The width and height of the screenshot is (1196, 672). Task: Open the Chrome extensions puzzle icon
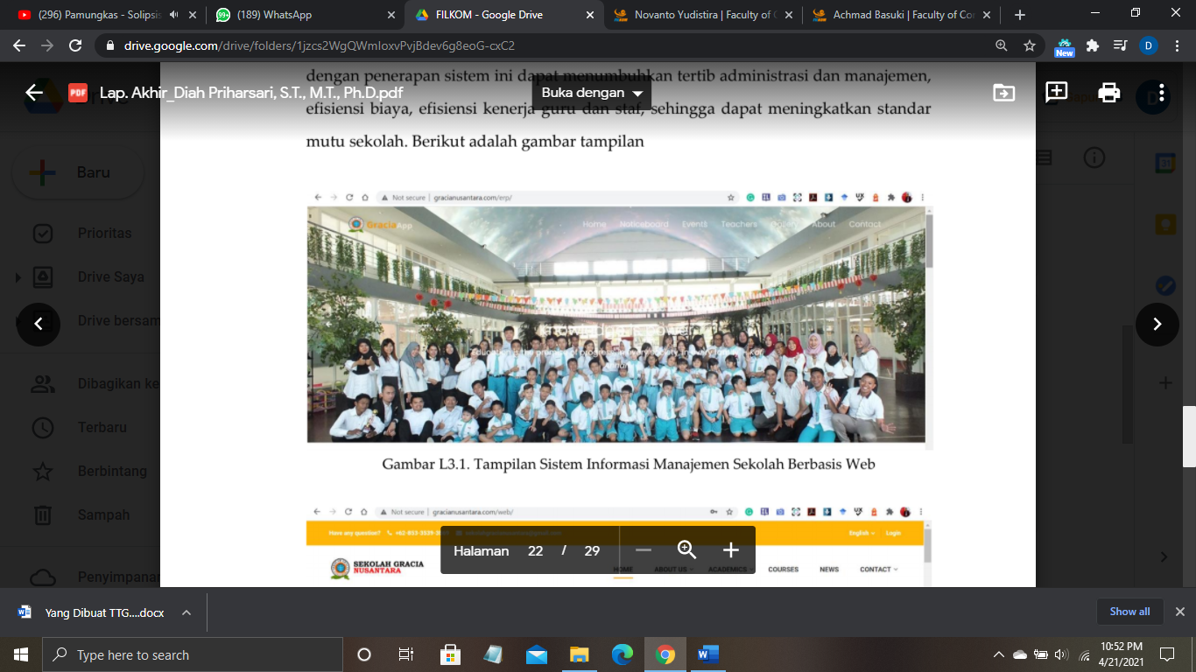(1092, 45)
